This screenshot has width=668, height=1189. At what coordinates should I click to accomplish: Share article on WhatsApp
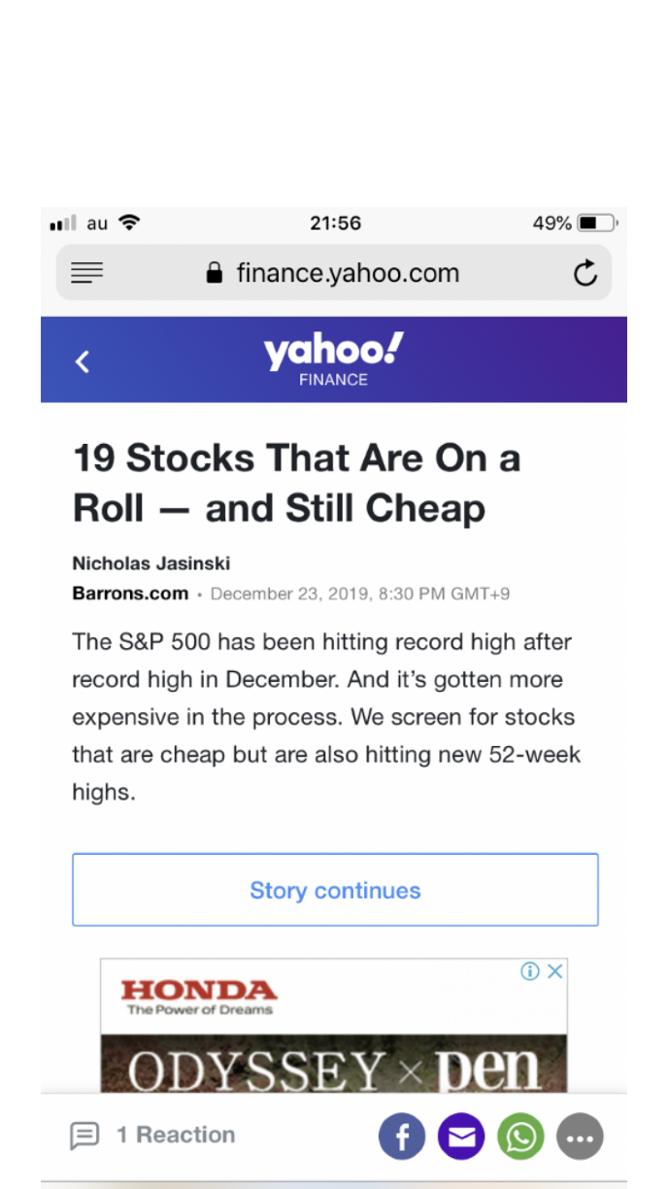coord(520,1137)
